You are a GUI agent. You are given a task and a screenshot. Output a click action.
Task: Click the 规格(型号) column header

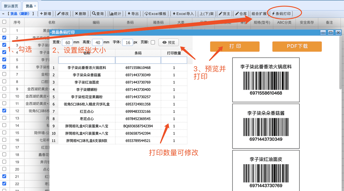[262, 23]
